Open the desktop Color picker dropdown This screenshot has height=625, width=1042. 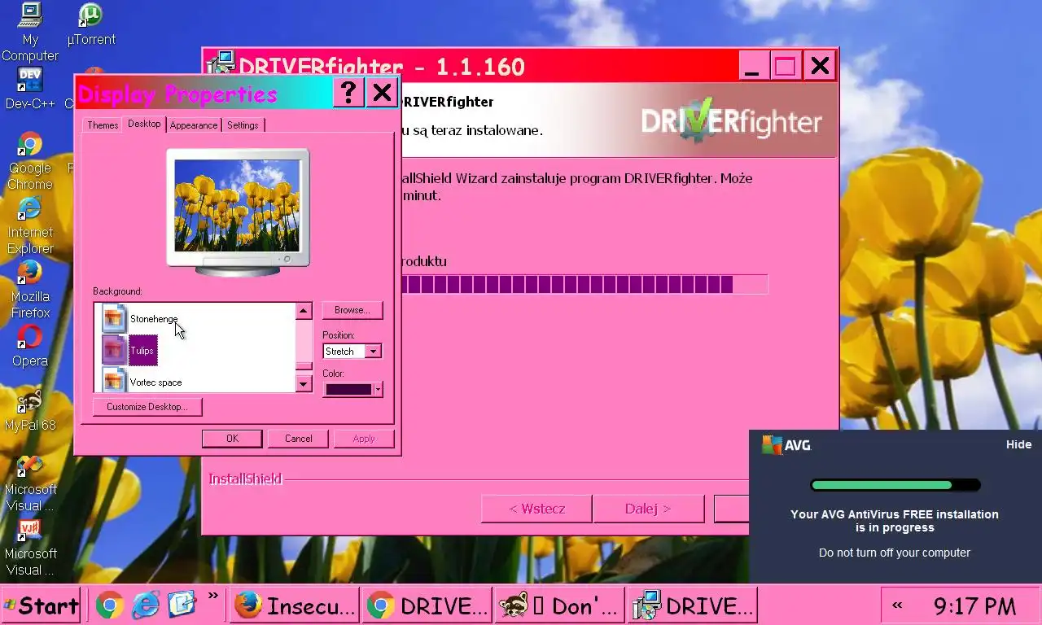[352, 389]
